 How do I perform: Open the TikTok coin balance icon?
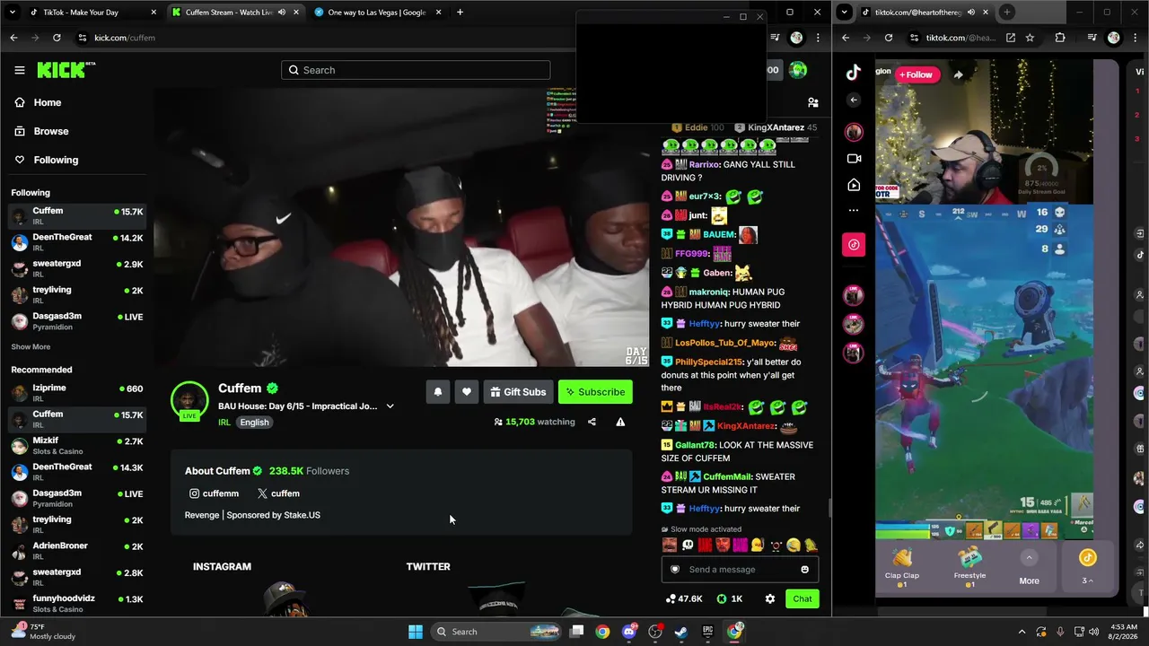[x=1087, y=559]
